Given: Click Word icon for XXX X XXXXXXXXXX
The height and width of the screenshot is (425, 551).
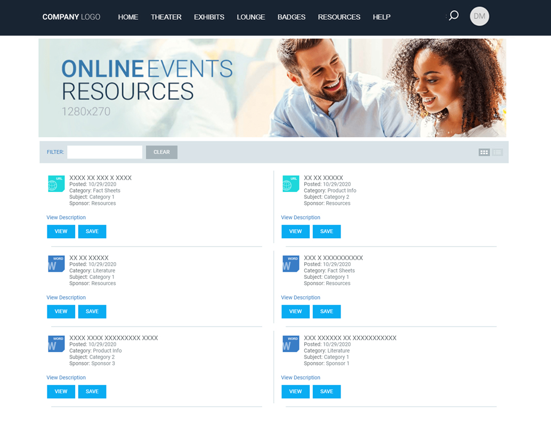Looking at the screenshot, I should 290,264.
